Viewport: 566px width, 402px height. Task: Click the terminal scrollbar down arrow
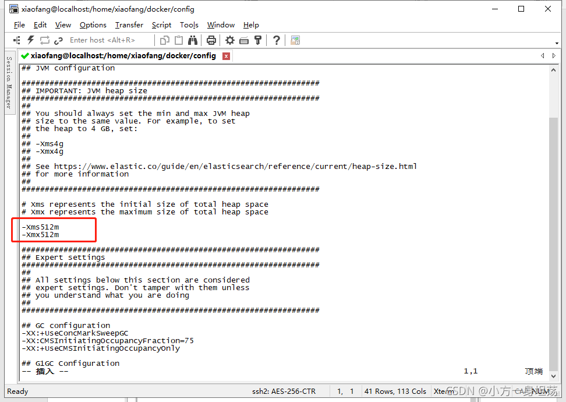[553, 376]
